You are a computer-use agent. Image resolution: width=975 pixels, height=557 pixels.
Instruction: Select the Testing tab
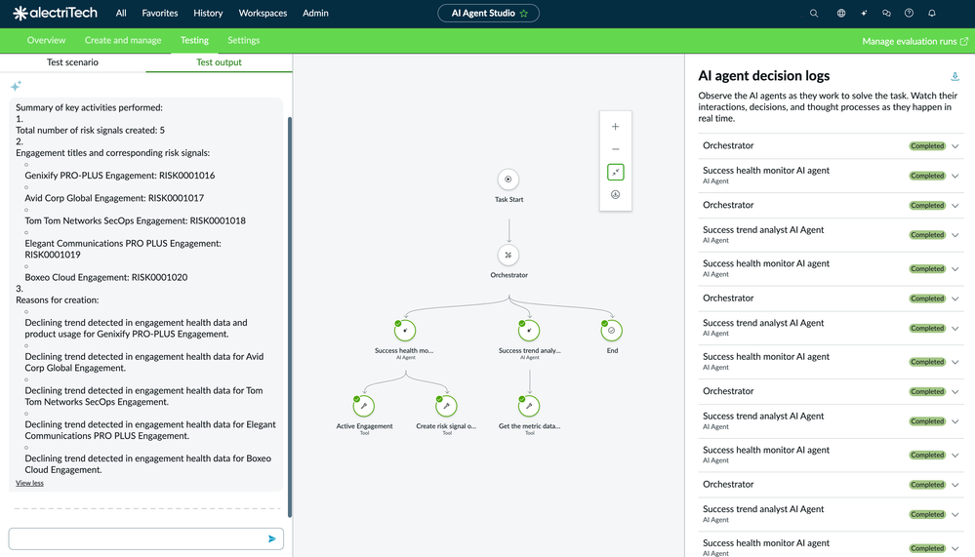point(194,40)
